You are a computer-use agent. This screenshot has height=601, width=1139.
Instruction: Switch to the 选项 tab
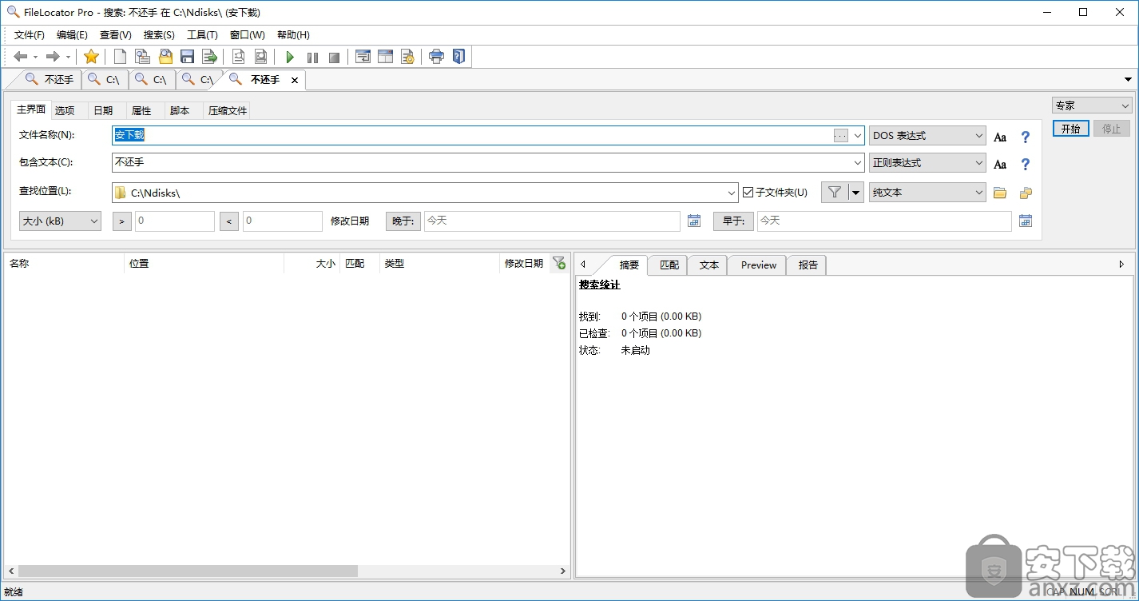65,111
